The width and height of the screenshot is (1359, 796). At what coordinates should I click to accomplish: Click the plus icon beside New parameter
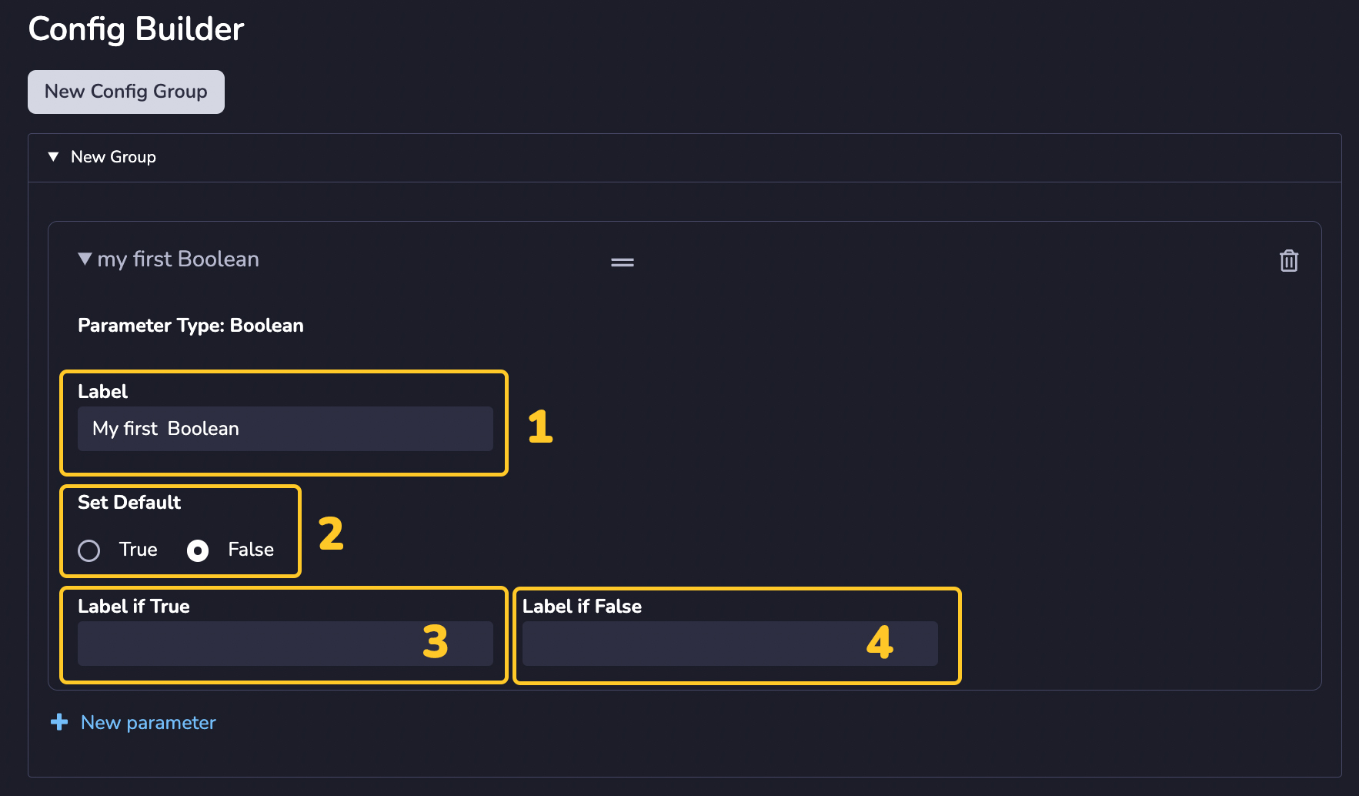point(59,722)
